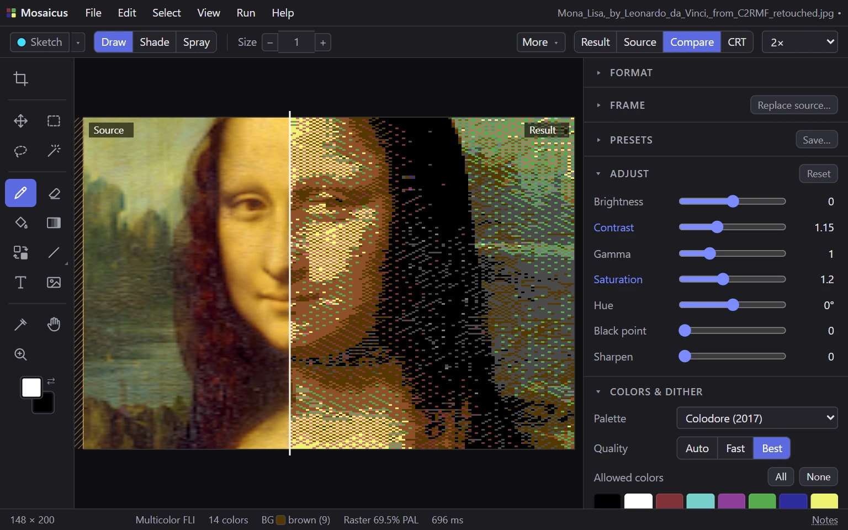This screenshot has width=848, height=530.
Task: Click Save... preset button
Action: tap(817, 140)
